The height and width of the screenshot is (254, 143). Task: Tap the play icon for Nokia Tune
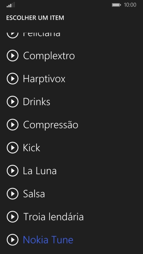(13, 239)
